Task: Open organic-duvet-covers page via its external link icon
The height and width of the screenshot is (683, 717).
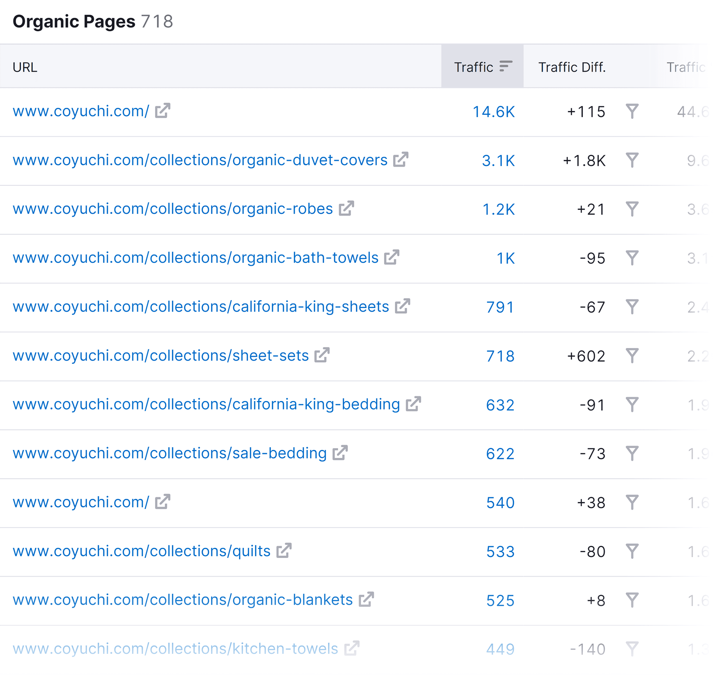Action: tap(401, 159)
